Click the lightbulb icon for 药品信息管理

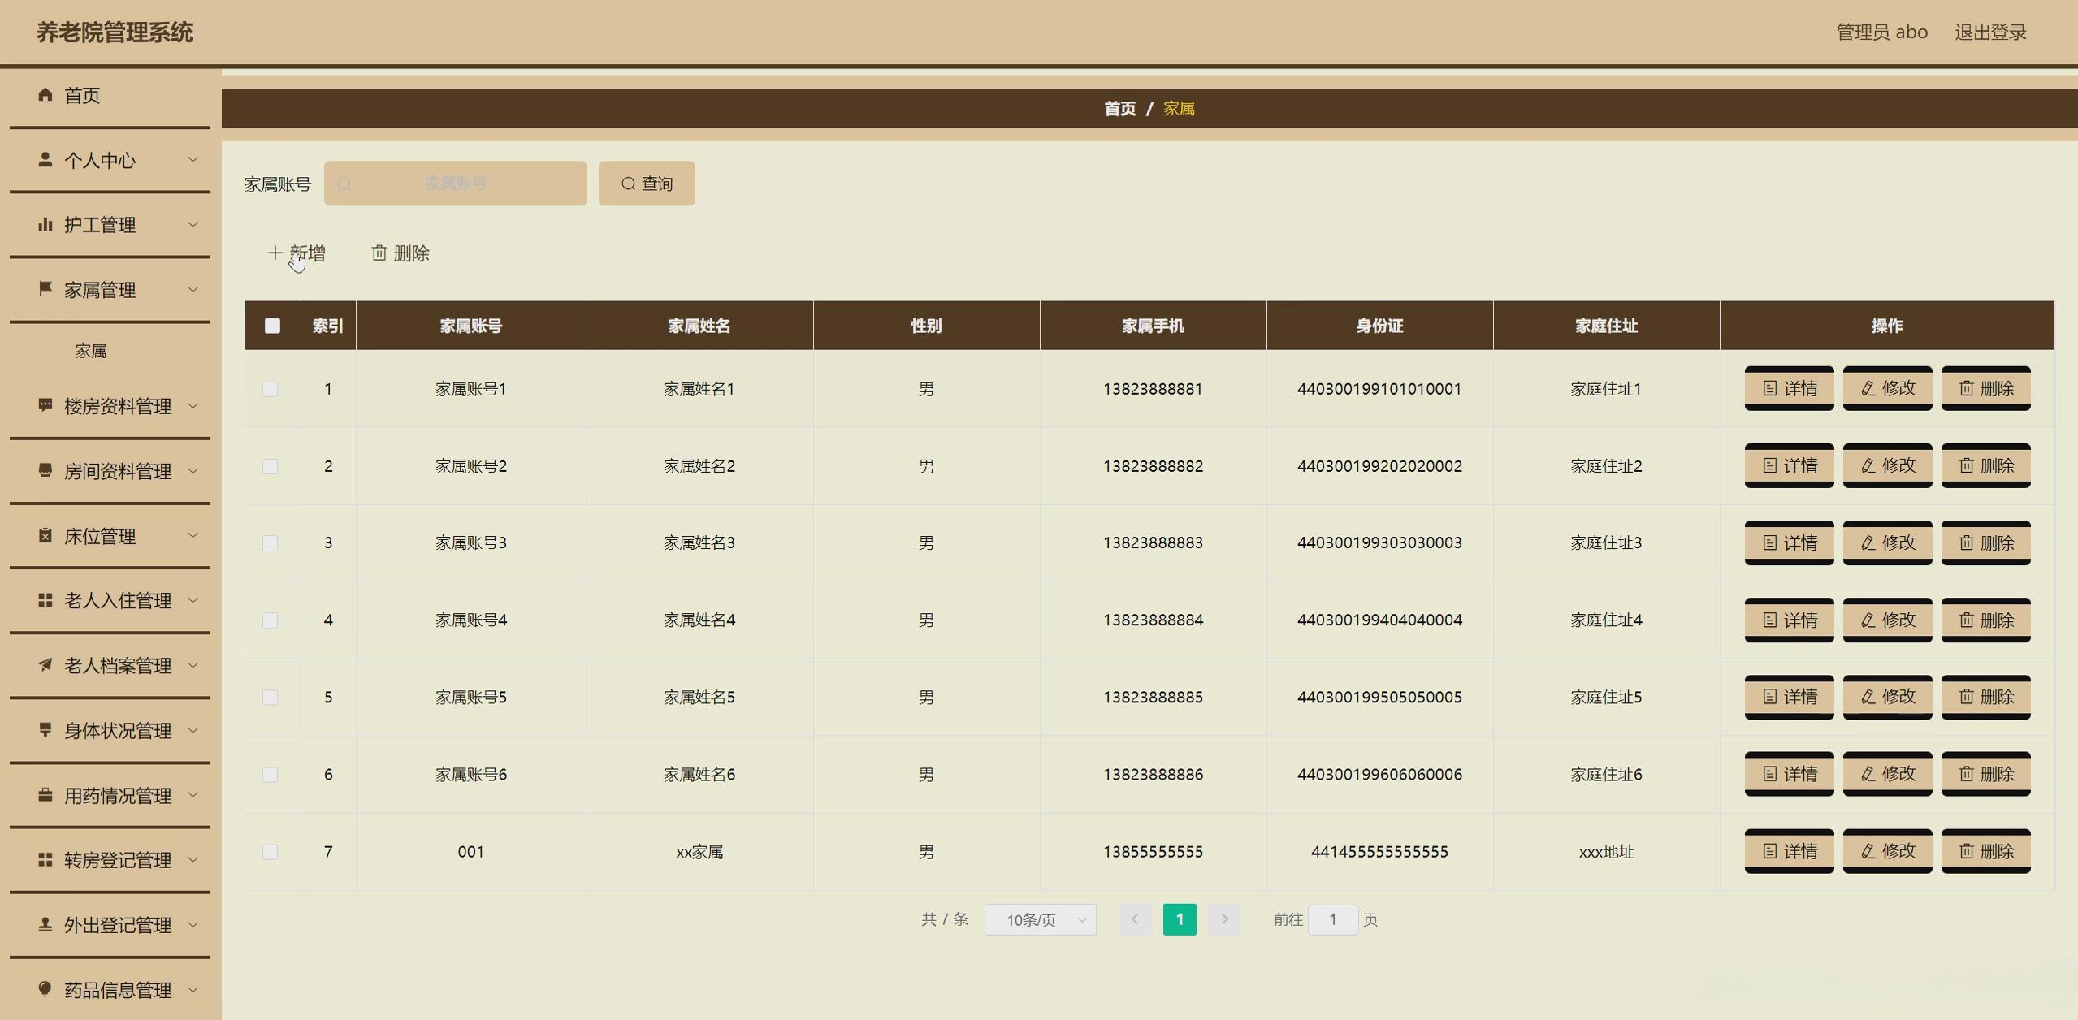point(45,989)
